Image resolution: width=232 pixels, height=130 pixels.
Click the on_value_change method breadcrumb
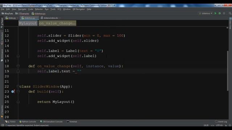click(57, 23)
